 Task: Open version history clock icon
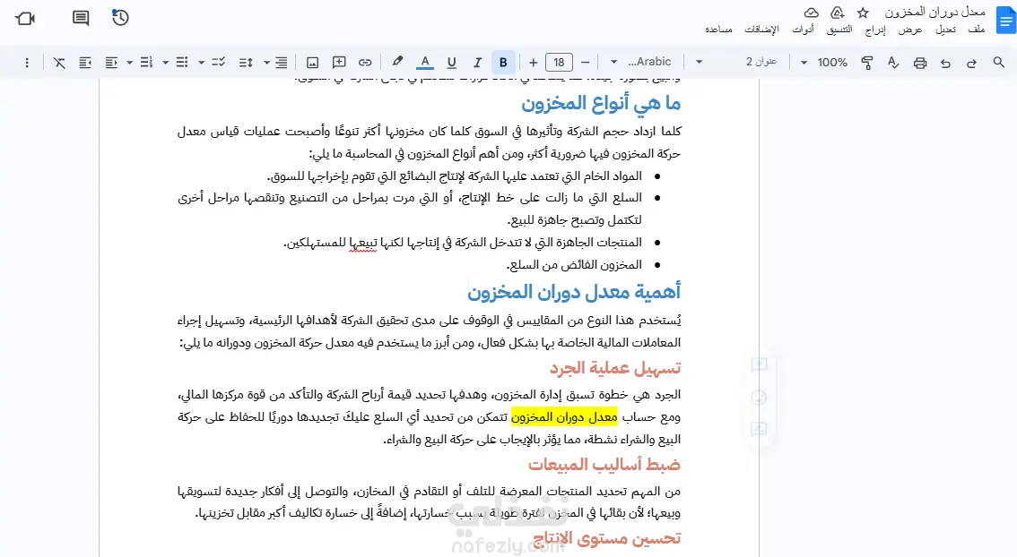(x=120, y=18)
